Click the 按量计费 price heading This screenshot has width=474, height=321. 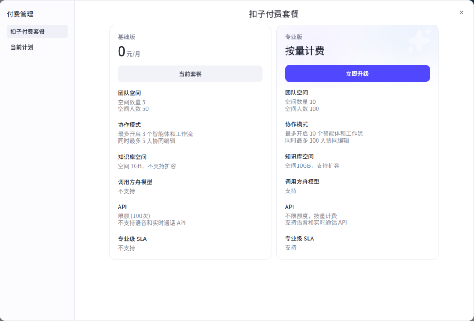click(x=305, y=51)
